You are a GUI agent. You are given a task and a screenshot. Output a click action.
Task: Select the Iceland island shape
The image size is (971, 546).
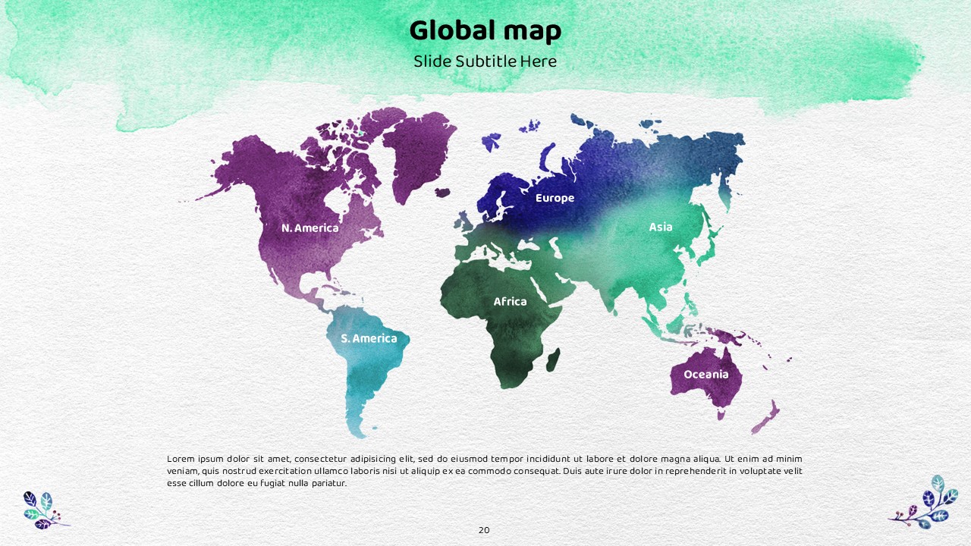pyautogui.click(x=442, y=193)
